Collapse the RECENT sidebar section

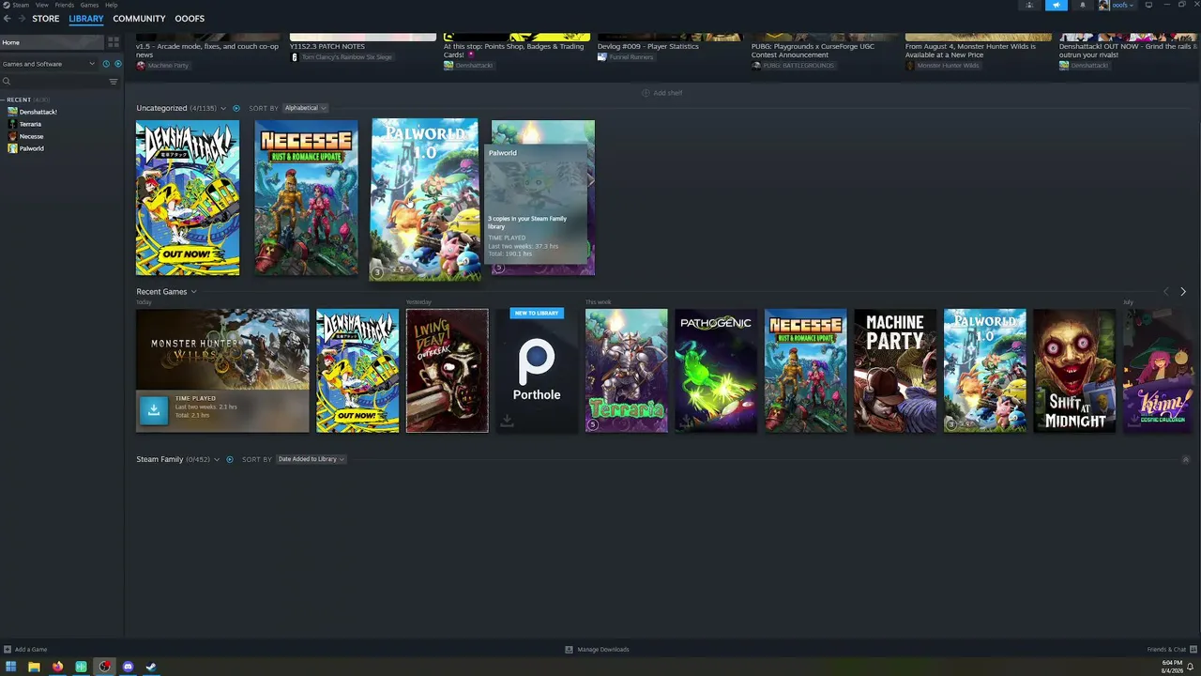(x=4, y=100)
